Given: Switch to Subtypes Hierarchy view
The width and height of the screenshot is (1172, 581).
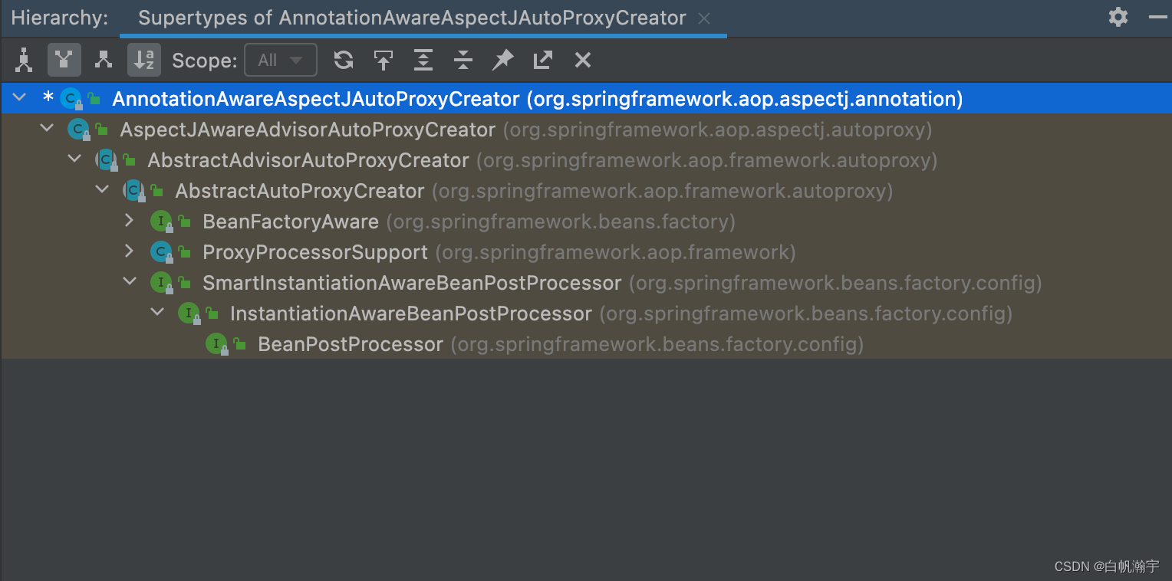Looking at the screenshot, I should pos(104,61).
